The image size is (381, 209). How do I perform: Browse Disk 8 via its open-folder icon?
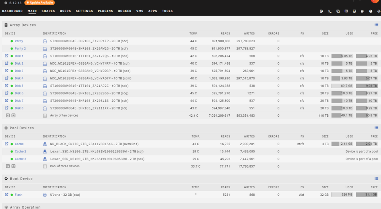[x=6, y=108]
